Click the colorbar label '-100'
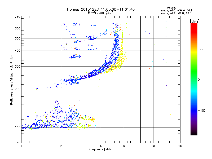The width and height of the screenshot is (212, 159). click(202, 111)
